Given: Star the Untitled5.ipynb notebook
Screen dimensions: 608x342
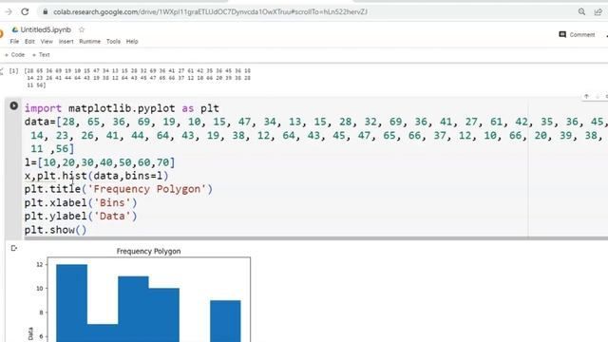Looking at the screenshot, I should pos(82,29).
